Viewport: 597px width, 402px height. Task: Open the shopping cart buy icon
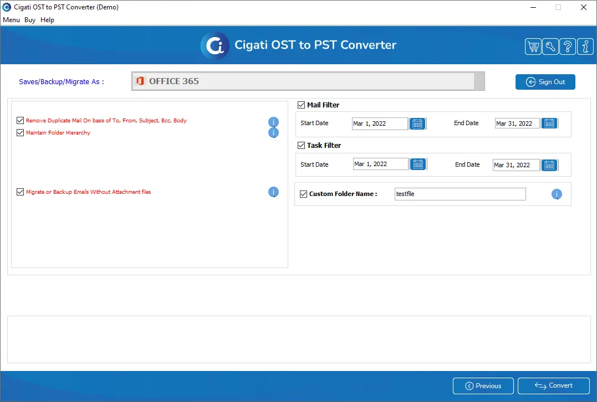click(533, 47)
